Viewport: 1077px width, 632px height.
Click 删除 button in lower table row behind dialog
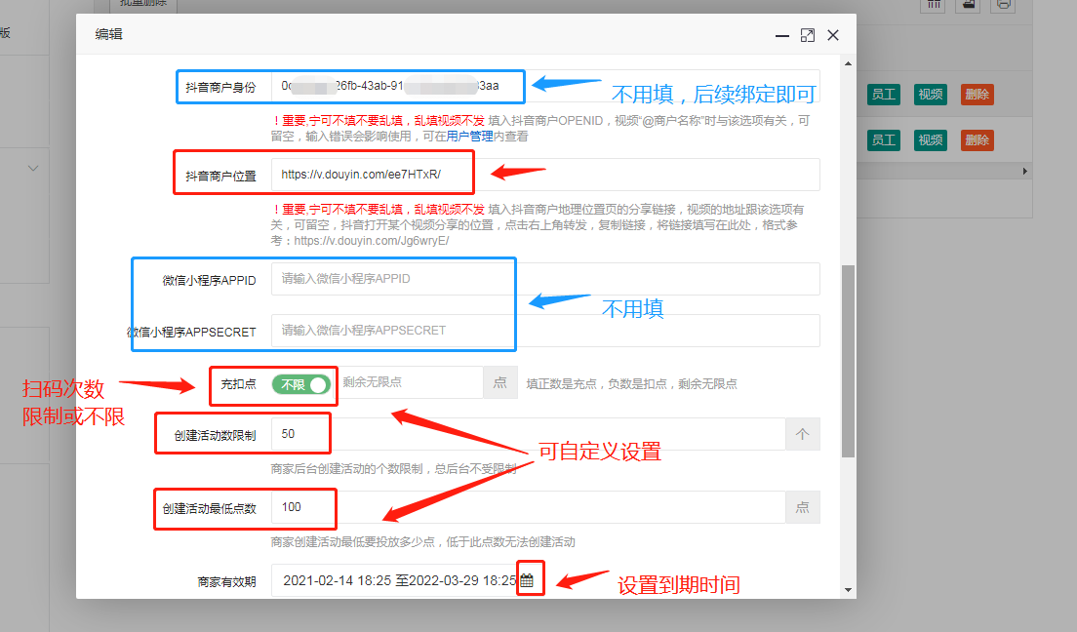point(977,140)
